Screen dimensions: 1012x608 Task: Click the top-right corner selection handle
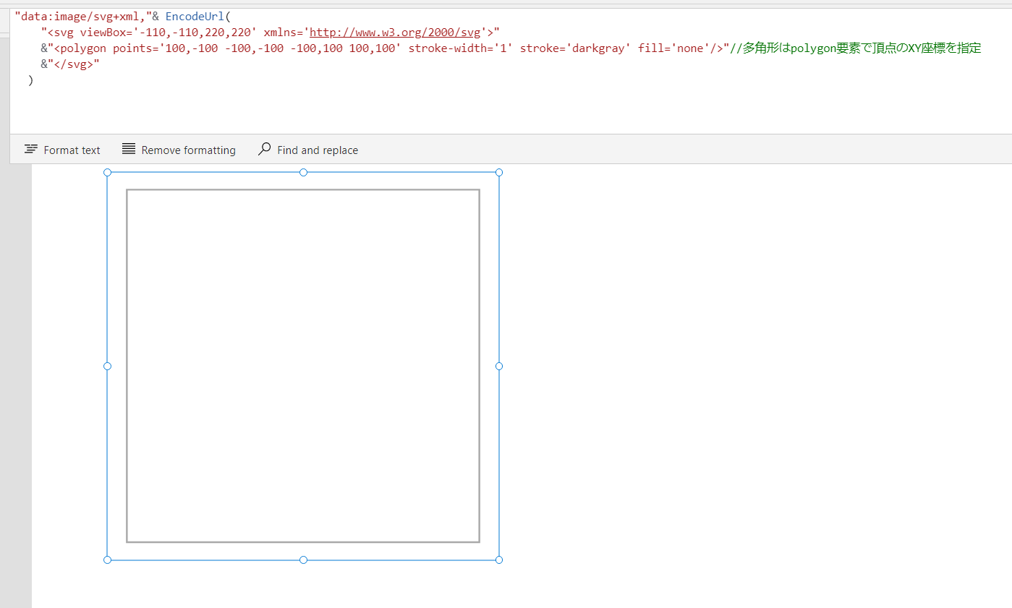(x=499, y=172)
